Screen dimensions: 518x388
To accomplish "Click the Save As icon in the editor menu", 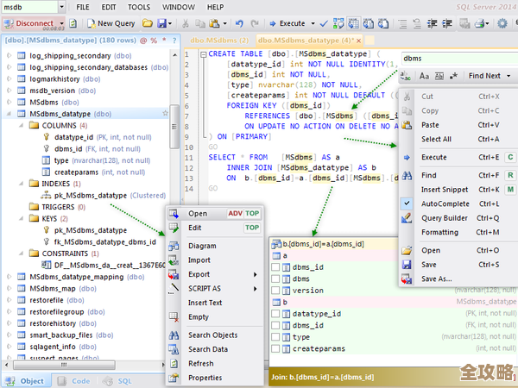I will tap(407, 279).
